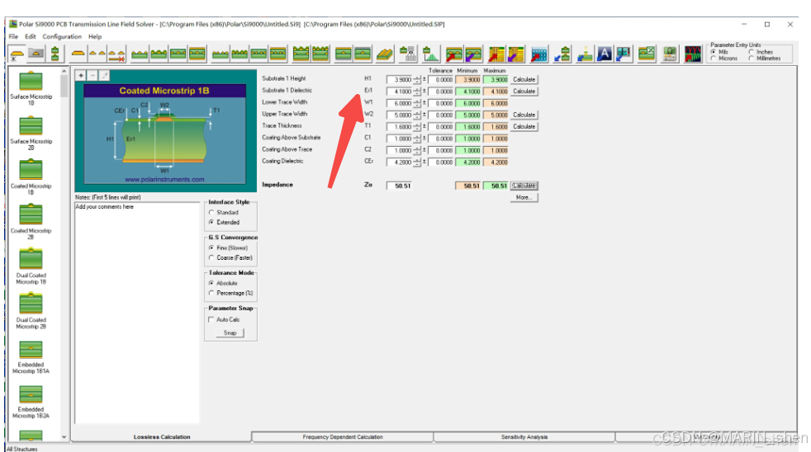Open the Configuration menu

[62, 36]
